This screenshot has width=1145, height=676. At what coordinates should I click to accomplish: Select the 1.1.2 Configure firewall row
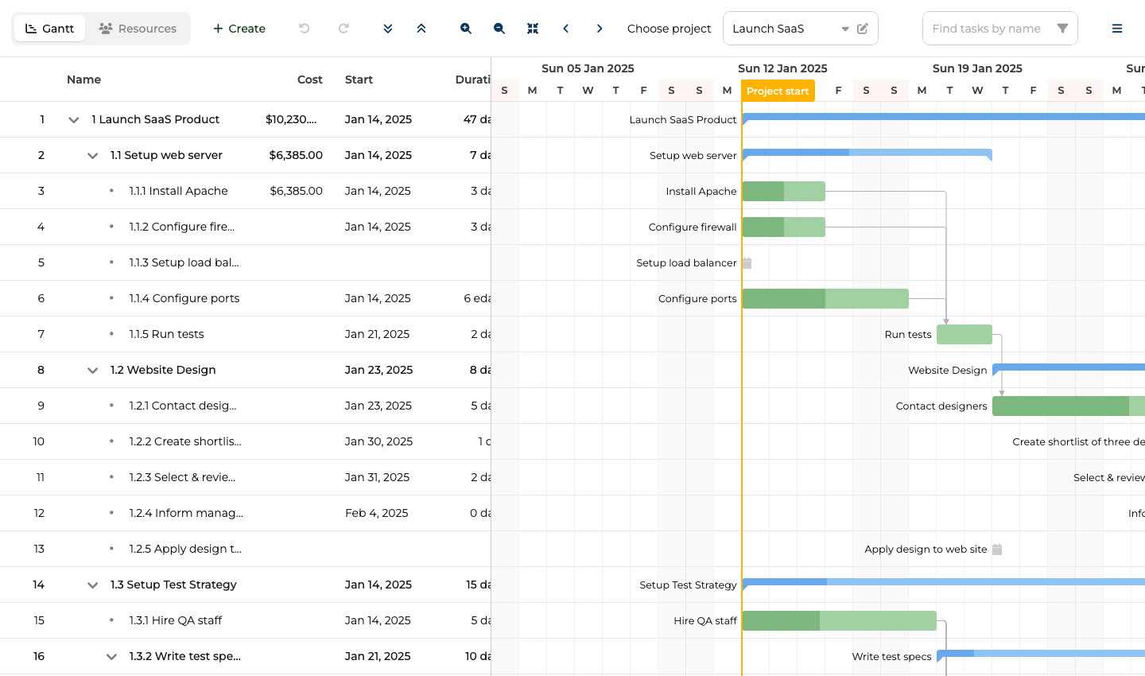pyautogui.click(x=246, y=227)
